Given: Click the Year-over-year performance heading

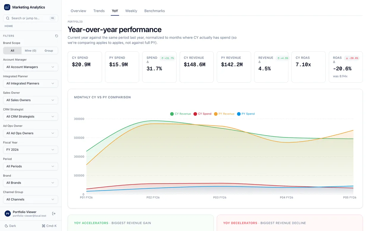Looking at the screenshot, I should pyautogui.click(x=115, y=30).
